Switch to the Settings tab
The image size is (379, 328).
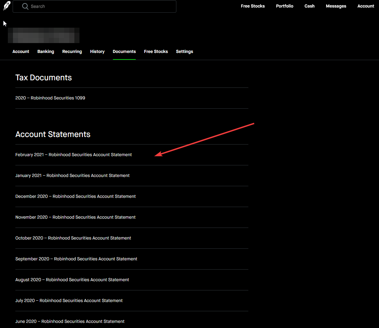click(x=185, y=52)
